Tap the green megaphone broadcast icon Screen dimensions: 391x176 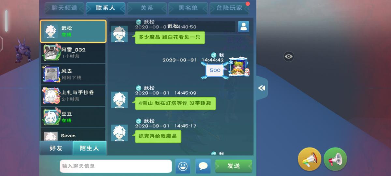pos(335,159)
